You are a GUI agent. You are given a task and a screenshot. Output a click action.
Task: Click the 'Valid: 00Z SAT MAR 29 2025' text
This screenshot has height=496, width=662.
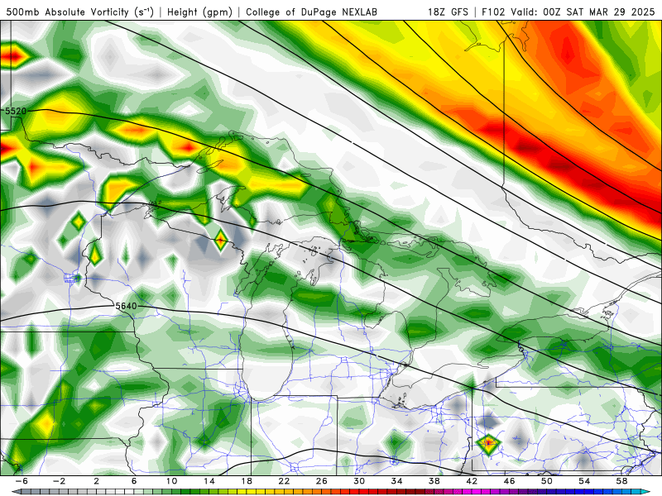coord(583,12)
